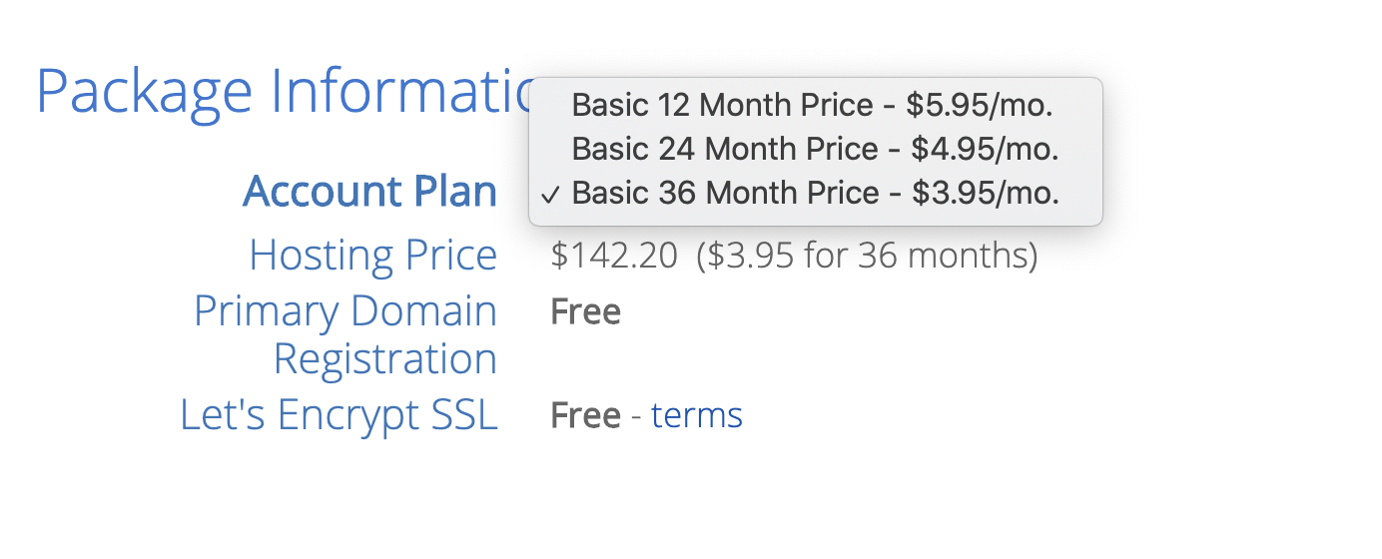Click the ($3.95 for 36 months) note
1382x559 pixels.
867,257
